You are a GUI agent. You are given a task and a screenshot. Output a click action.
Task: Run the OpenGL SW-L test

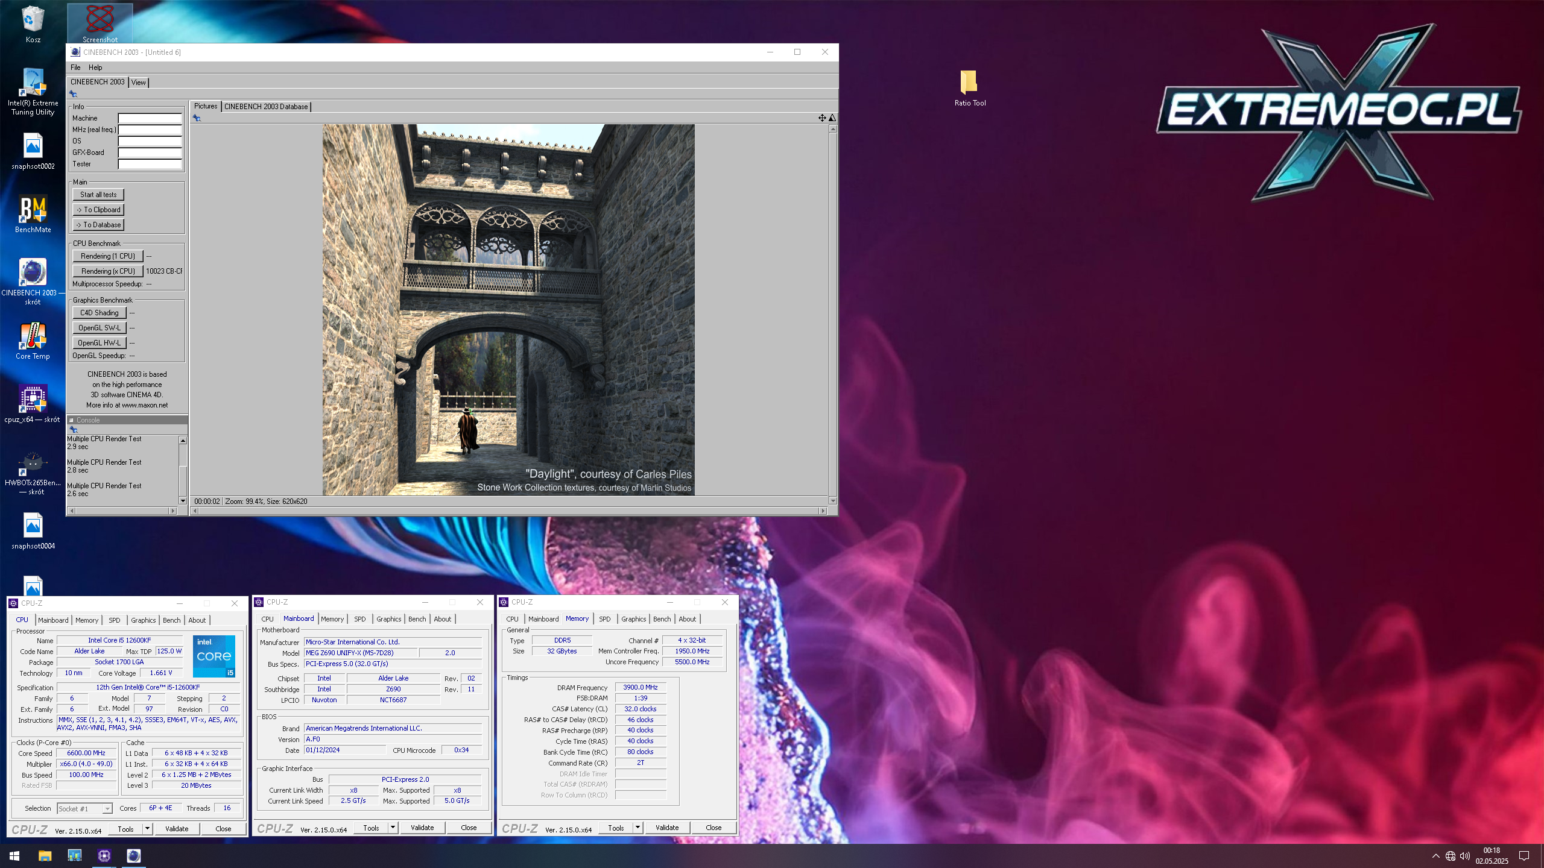100,328
